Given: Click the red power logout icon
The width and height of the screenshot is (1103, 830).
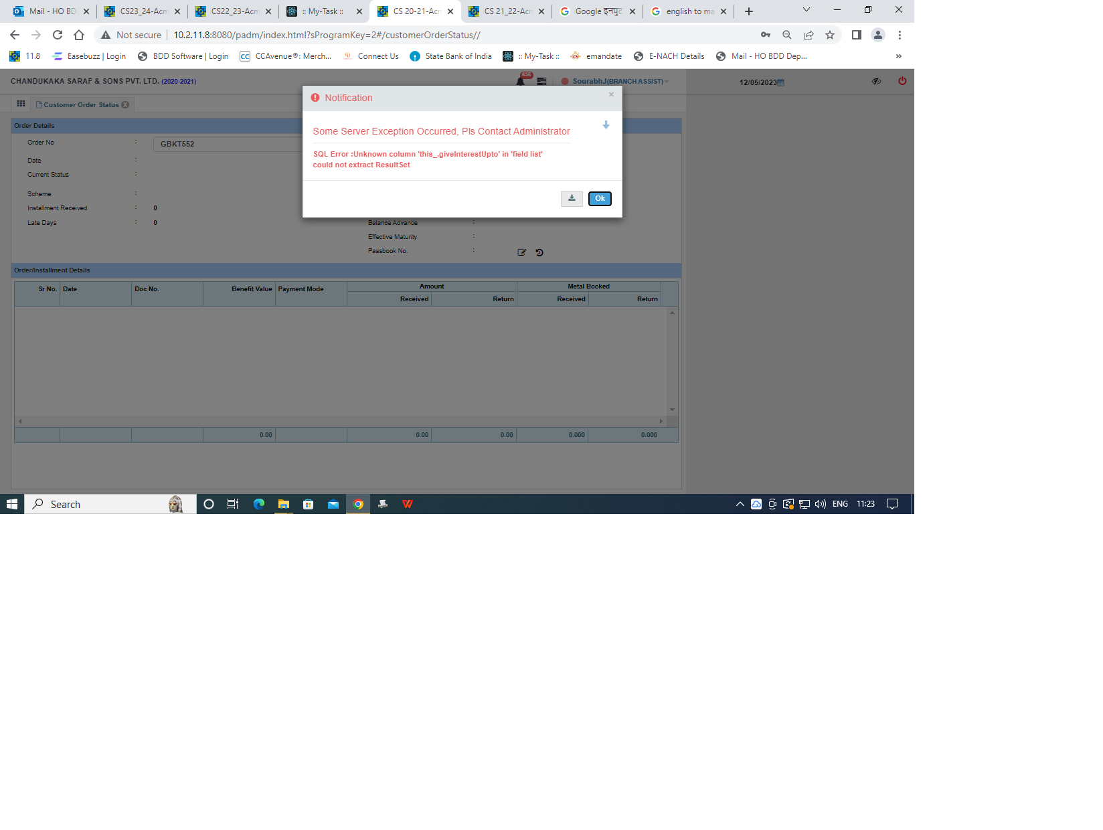Looking at the screenshot, I should (902, 81).
